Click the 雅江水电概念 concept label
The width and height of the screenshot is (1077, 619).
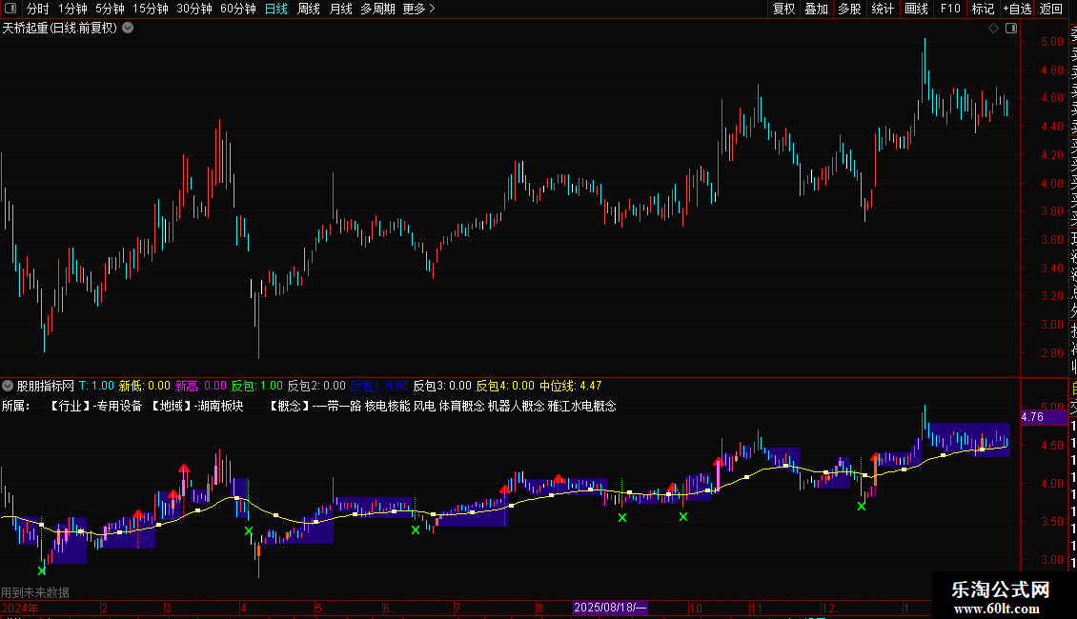click(581, 407)
